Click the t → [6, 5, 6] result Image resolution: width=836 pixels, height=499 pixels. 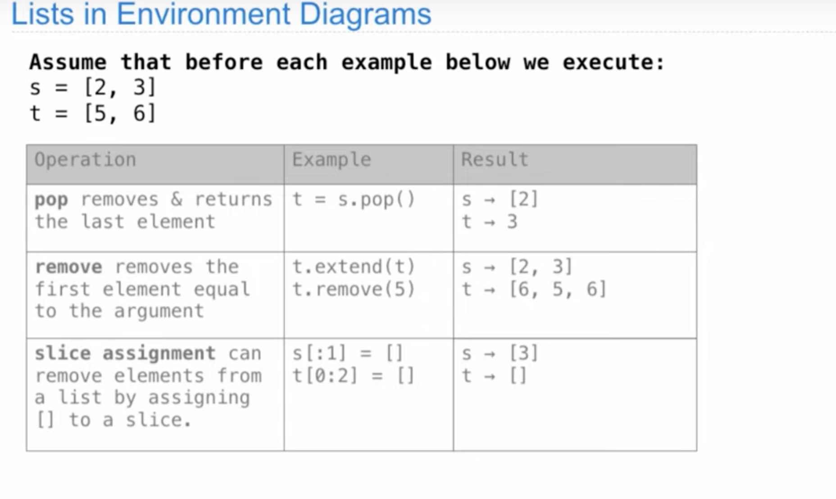(535, 289)
